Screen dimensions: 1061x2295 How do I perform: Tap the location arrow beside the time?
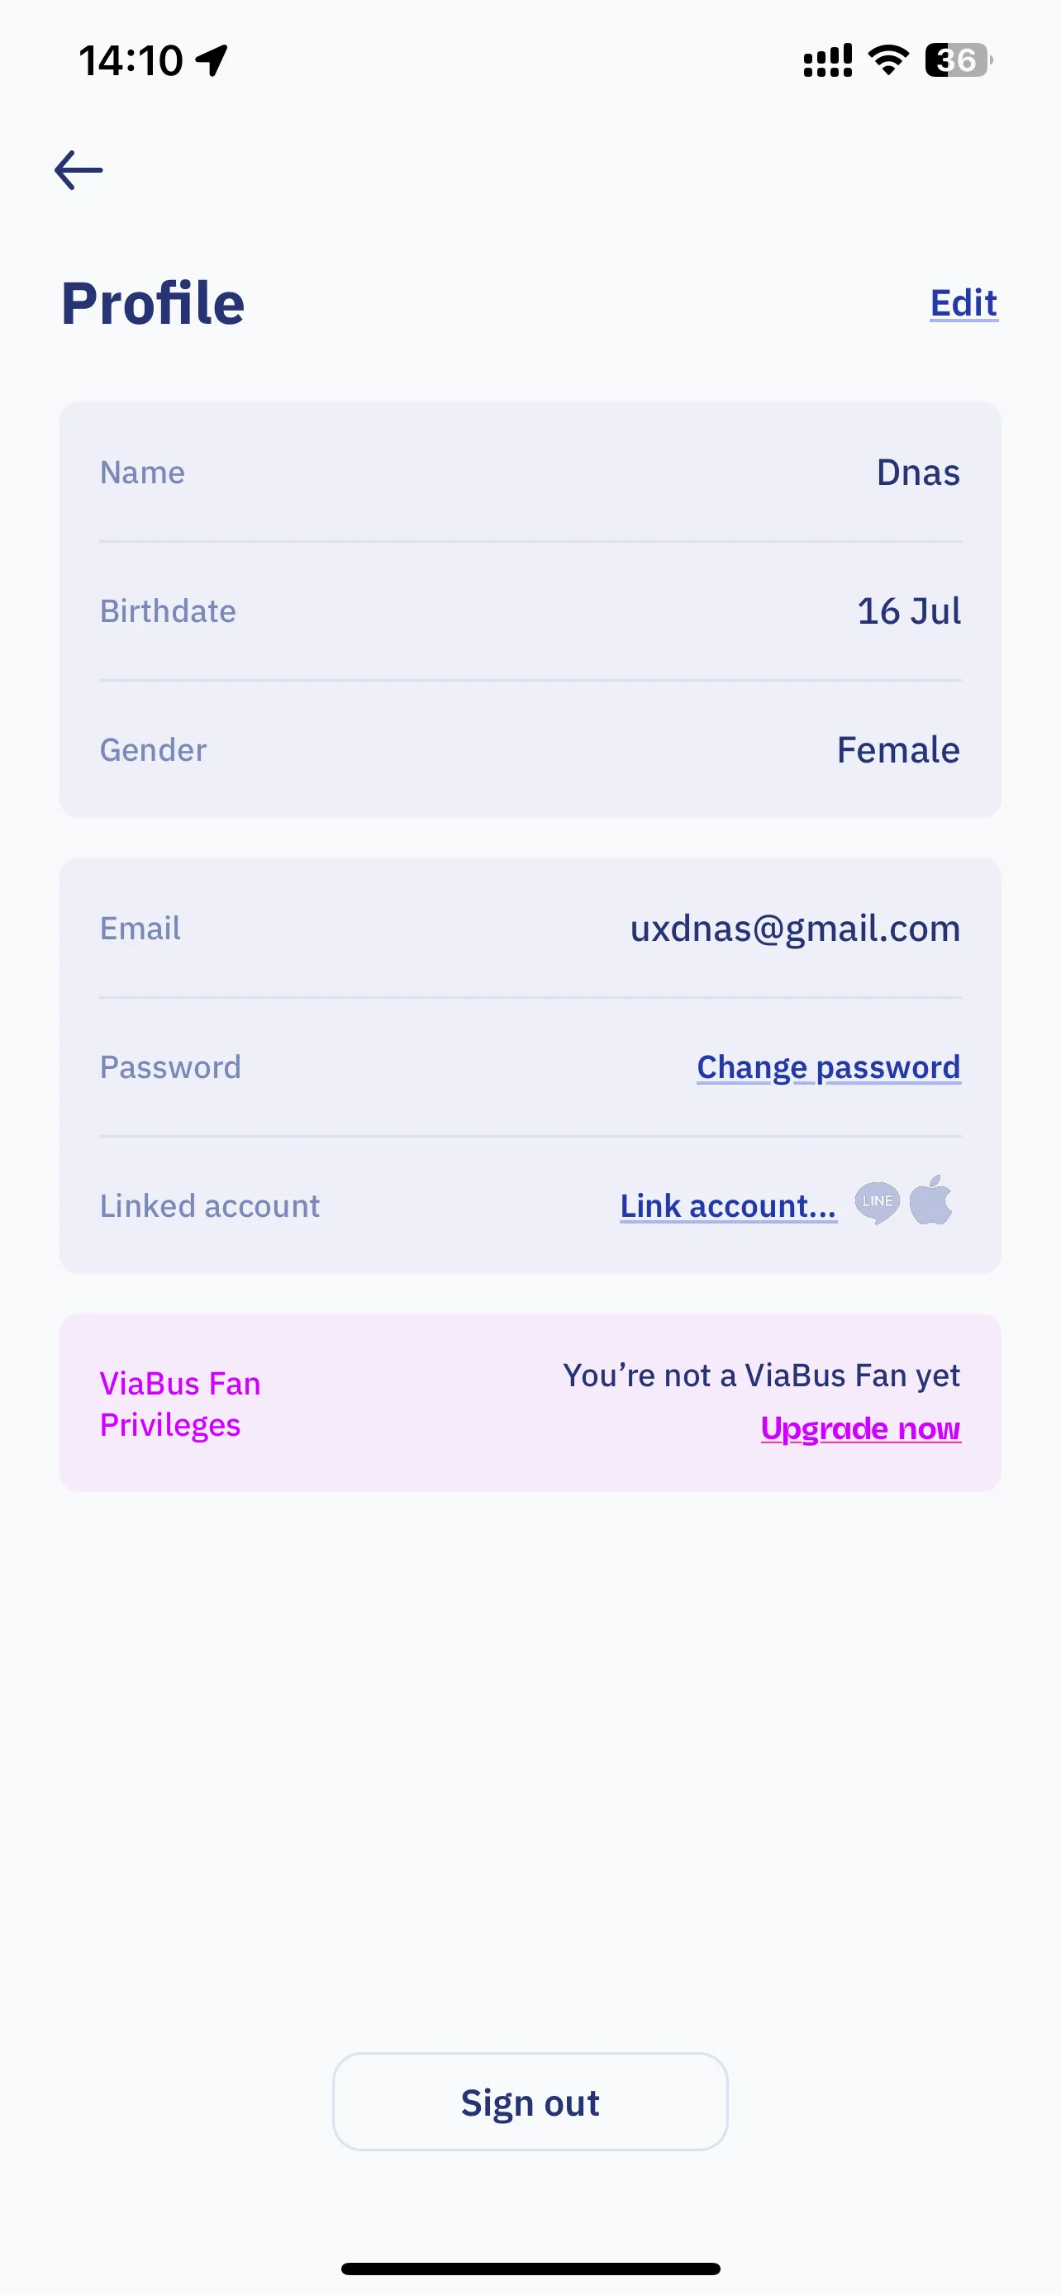tap(212, 60)
